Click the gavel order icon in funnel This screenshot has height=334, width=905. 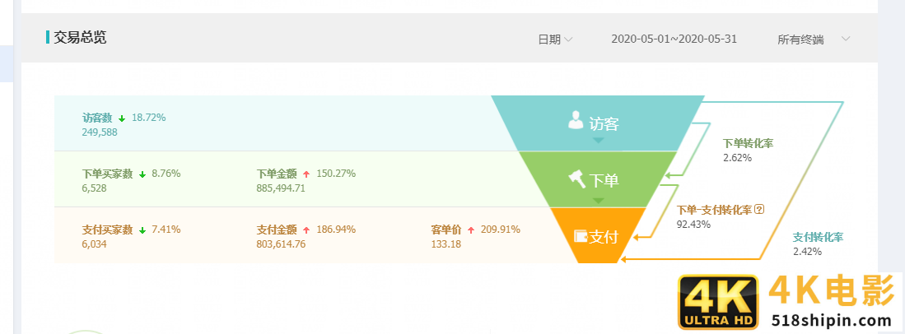point(577,179)
